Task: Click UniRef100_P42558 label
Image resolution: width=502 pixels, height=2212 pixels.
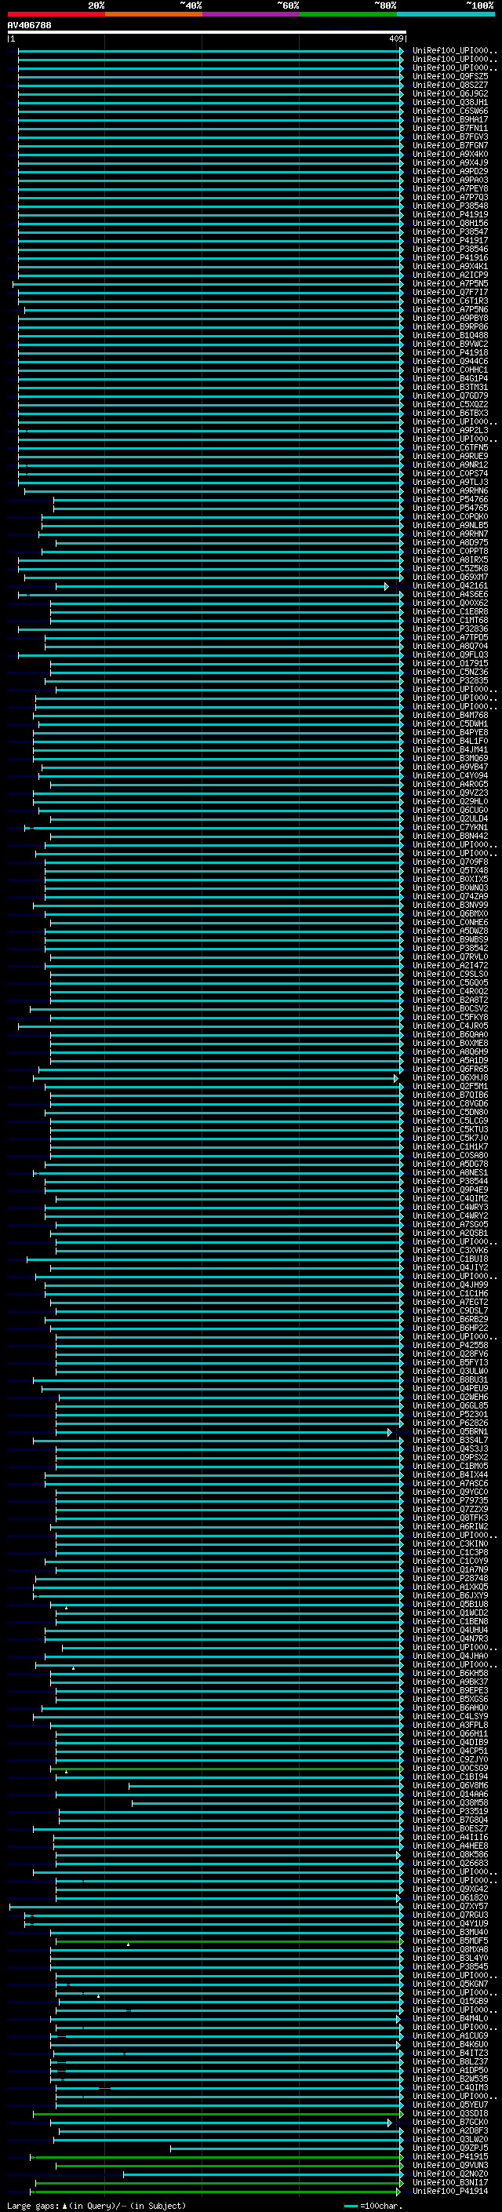Action: [x=450, y=1346]
